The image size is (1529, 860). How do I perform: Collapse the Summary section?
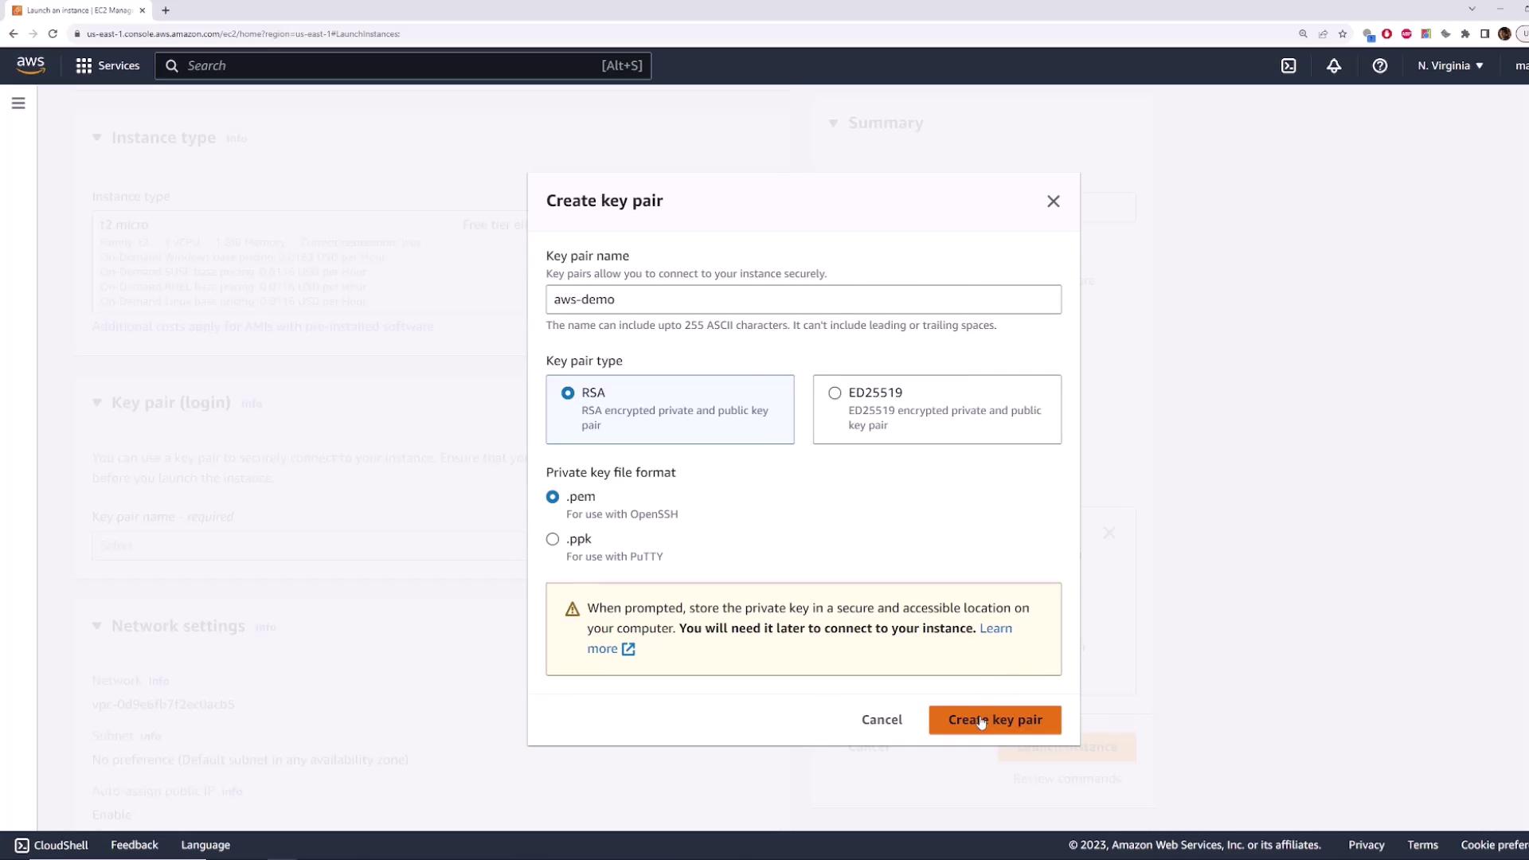833,123
